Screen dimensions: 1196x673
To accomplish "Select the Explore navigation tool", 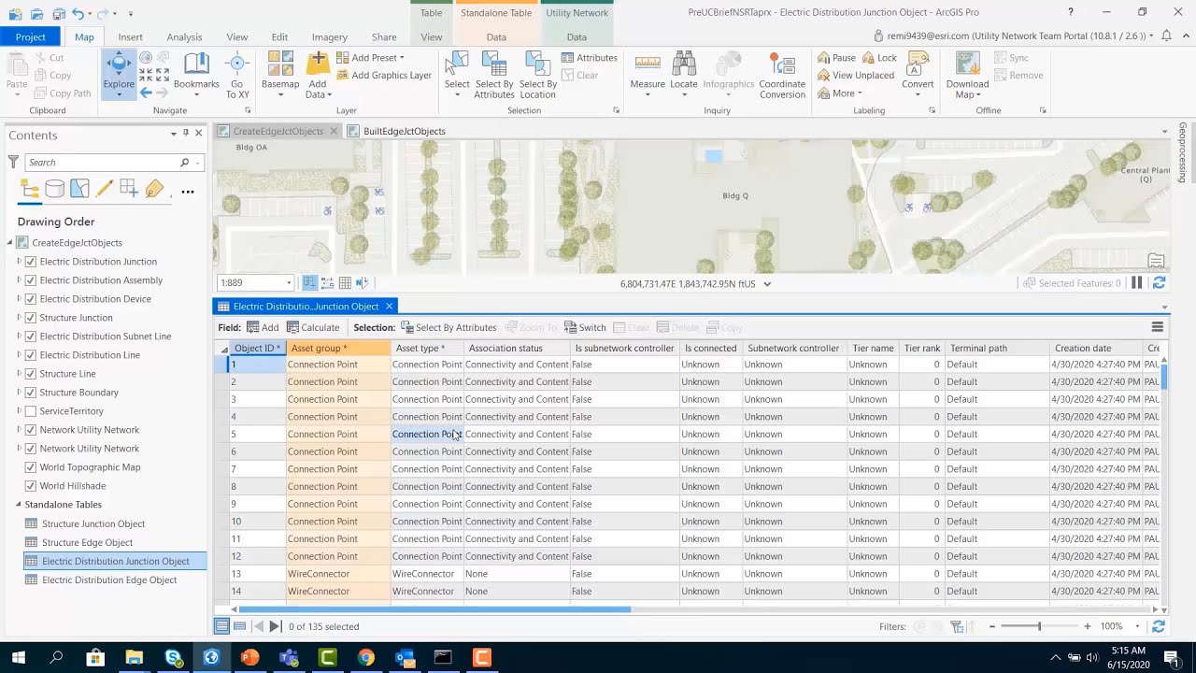I will click(119, 73).
